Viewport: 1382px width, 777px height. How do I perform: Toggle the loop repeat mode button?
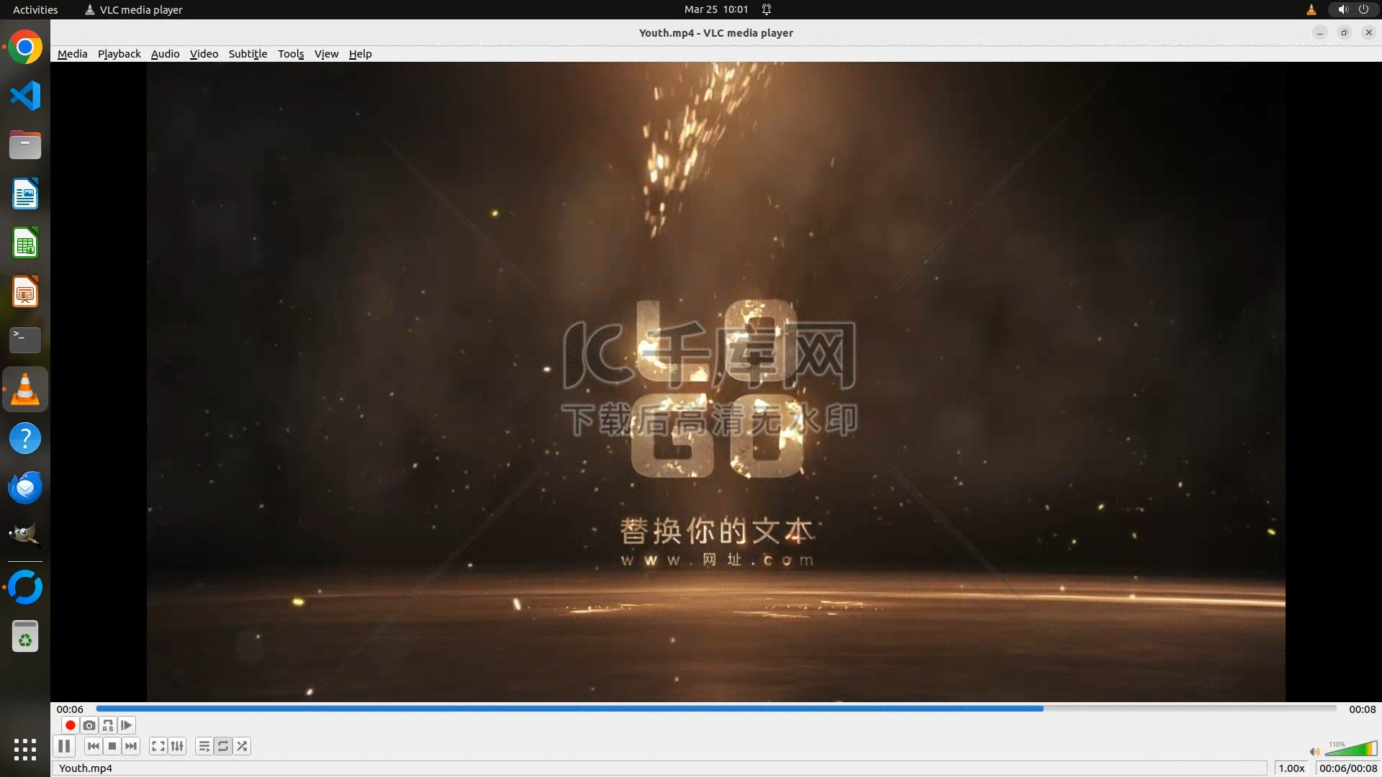(x=223, y=746)
